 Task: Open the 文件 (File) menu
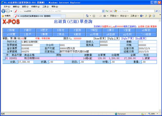click(x=7, y=6)
